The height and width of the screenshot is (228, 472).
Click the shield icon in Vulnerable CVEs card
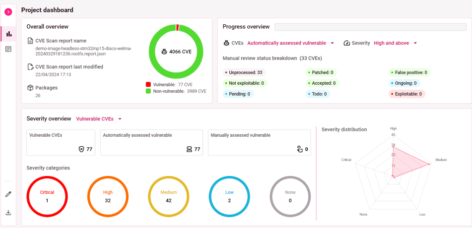point(81,149)
